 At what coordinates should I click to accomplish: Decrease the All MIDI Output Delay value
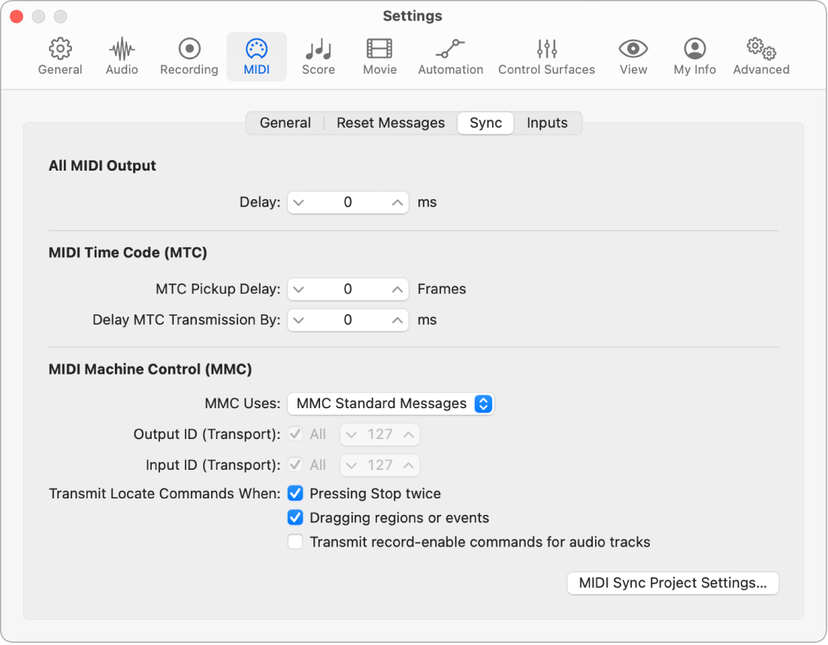[299, 203]
